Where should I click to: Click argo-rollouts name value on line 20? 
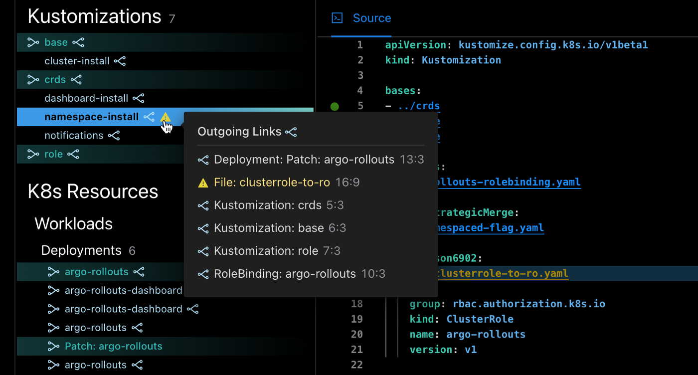pyautogui.click(x=486, y=334)
